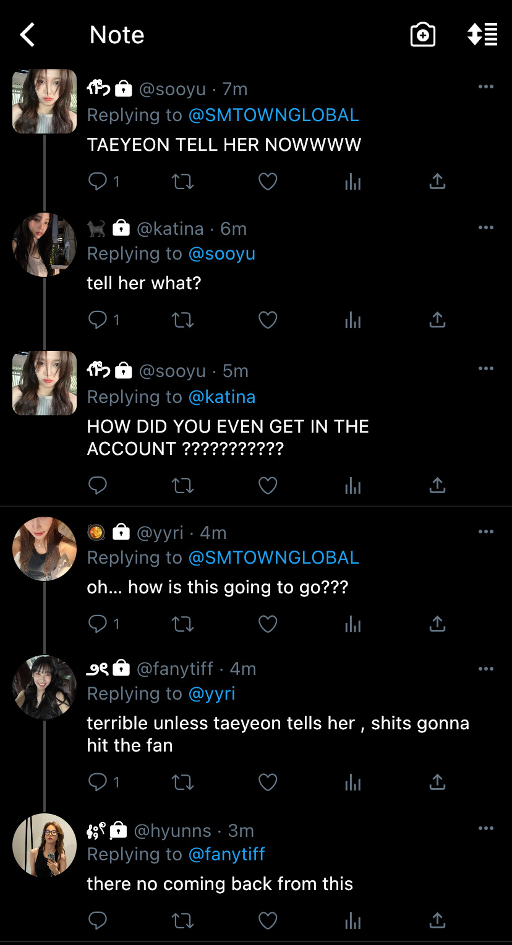Open the add-photo camera icon
The width and height of the screenshot is (512, 945).
(x=423, y=35)
